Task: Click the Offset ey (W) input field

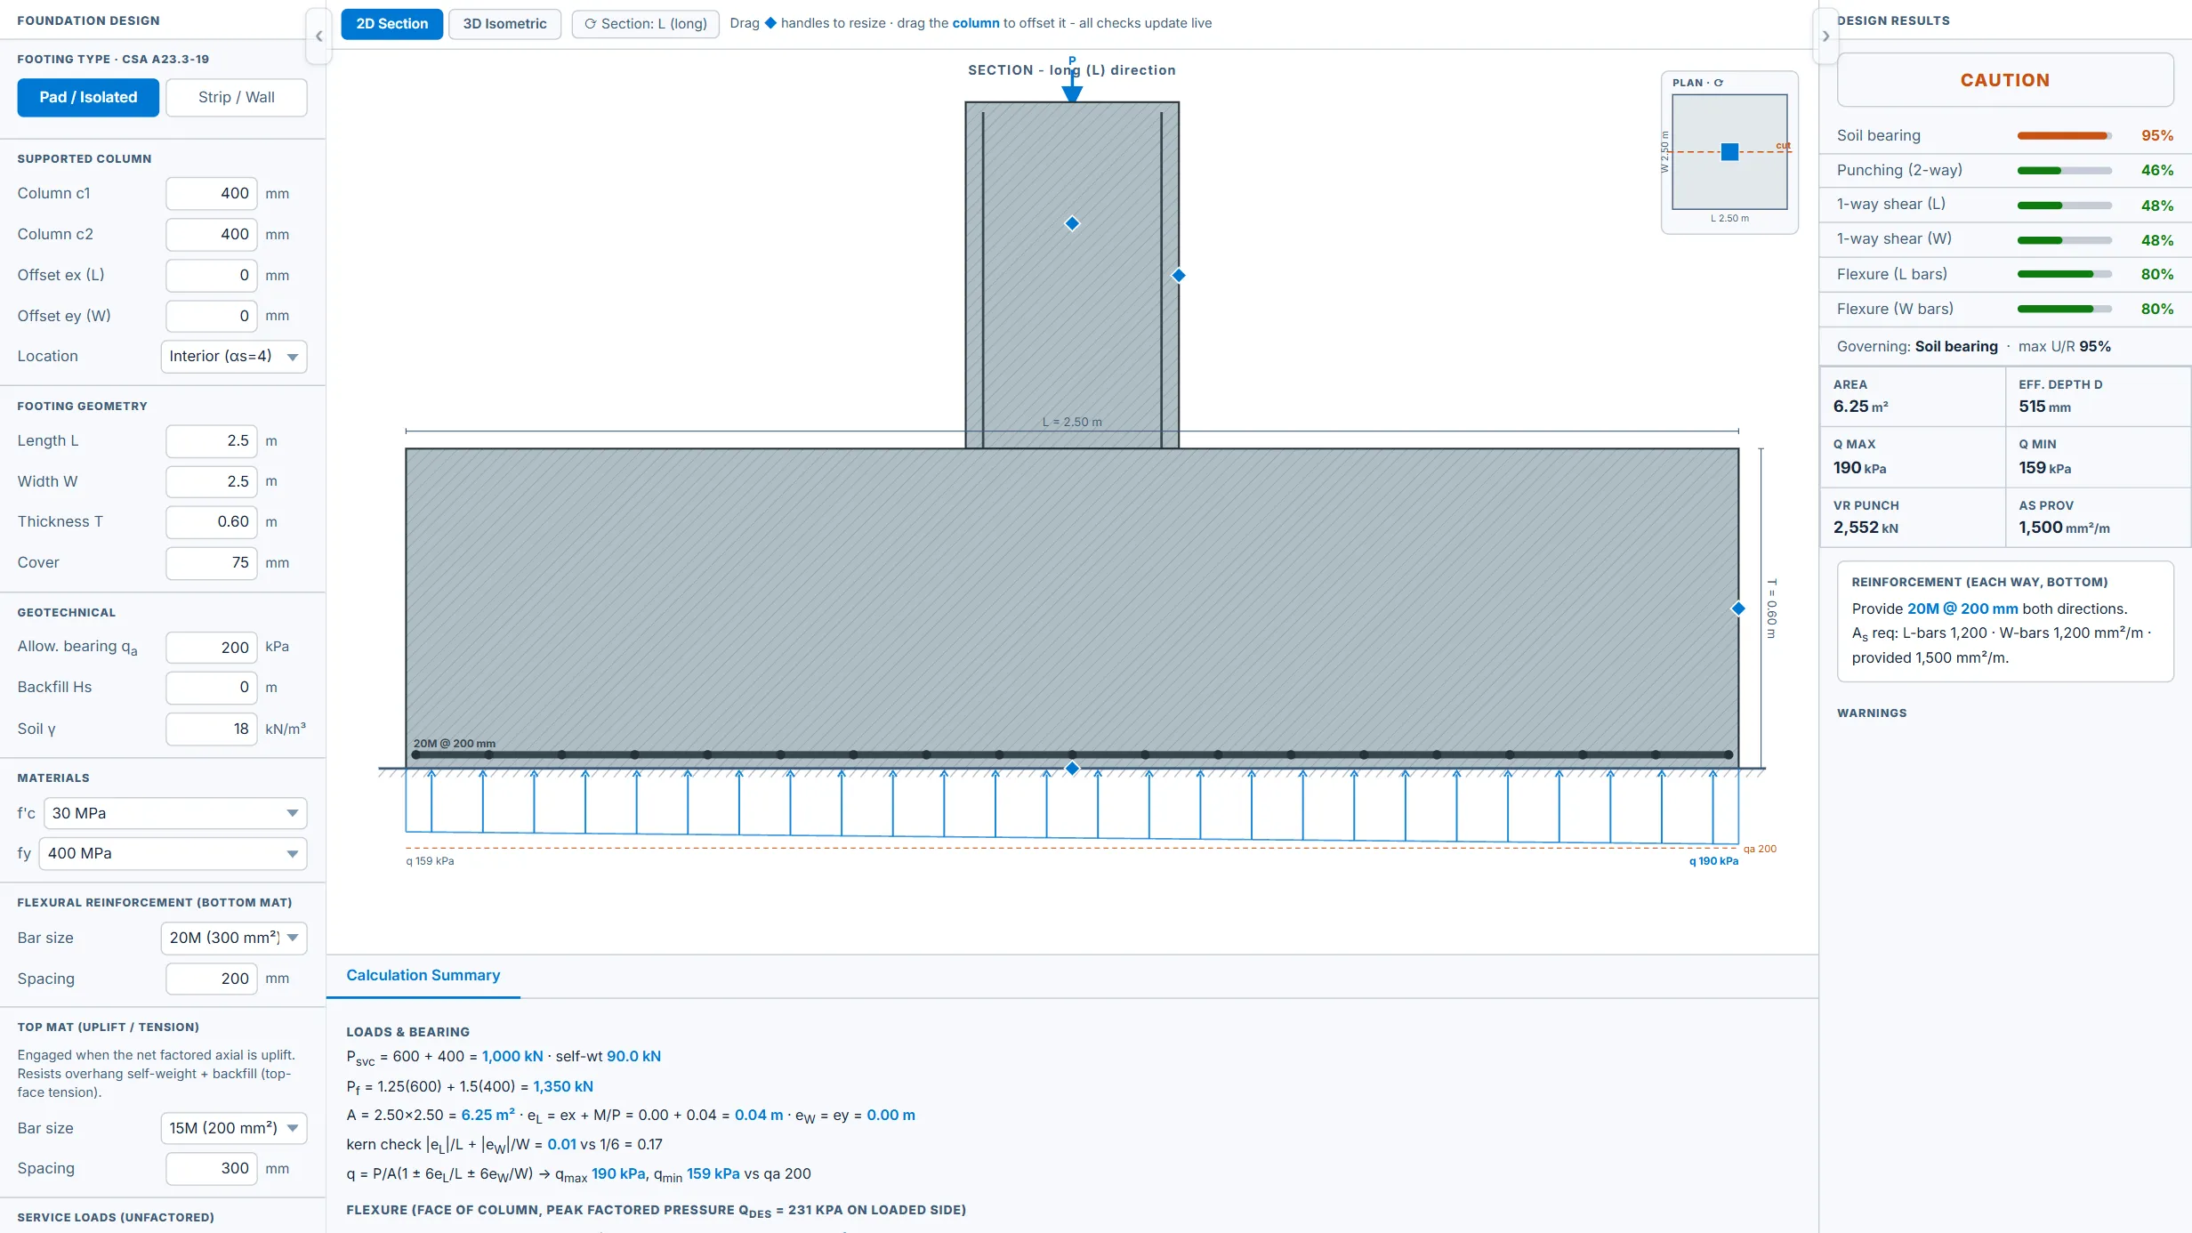Action: click(x=212, y=316)
